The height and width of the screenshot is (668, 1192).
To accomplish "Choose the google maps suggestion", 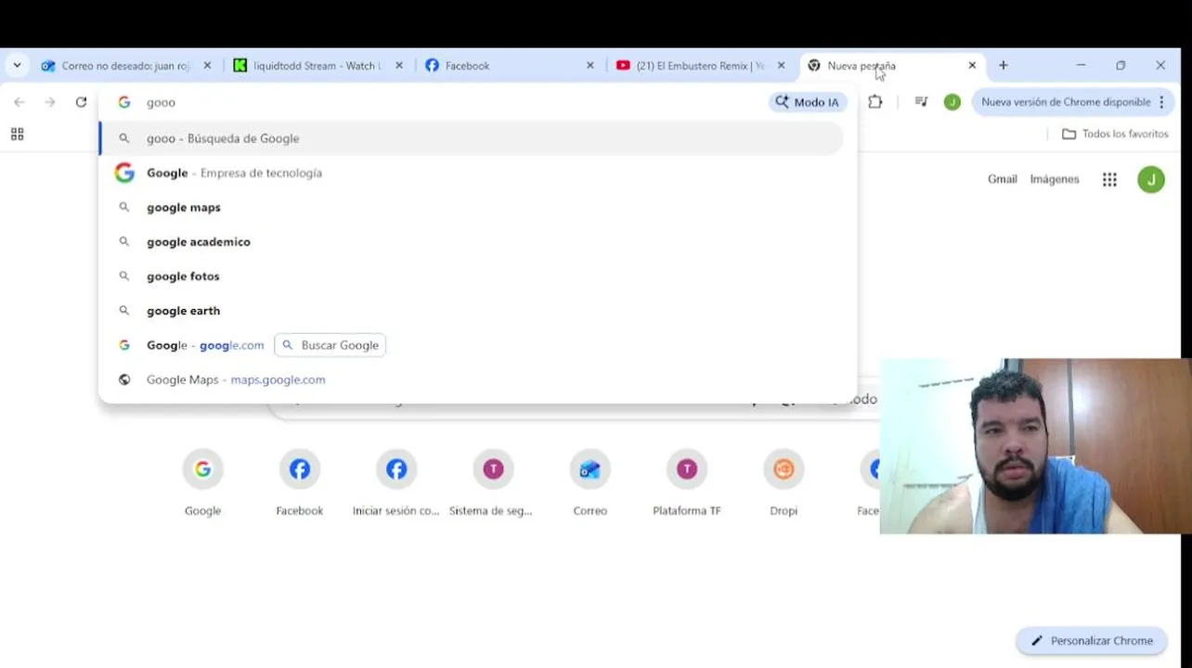I will 472,207.
